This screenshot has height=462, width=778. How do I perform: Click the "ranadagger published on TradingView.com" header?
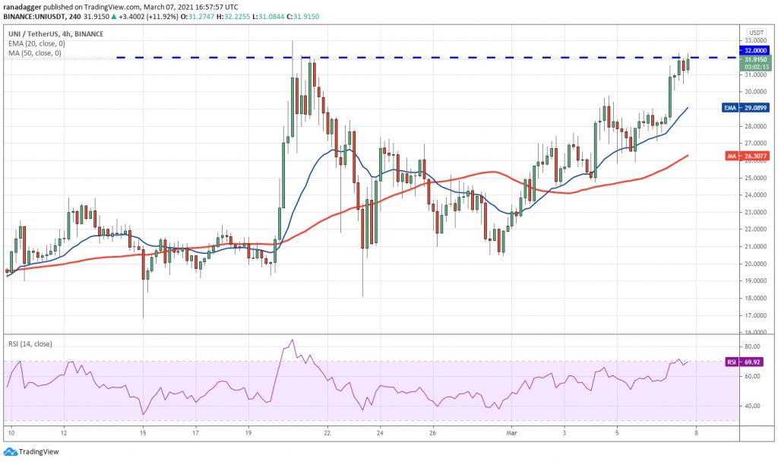[71, 7]
